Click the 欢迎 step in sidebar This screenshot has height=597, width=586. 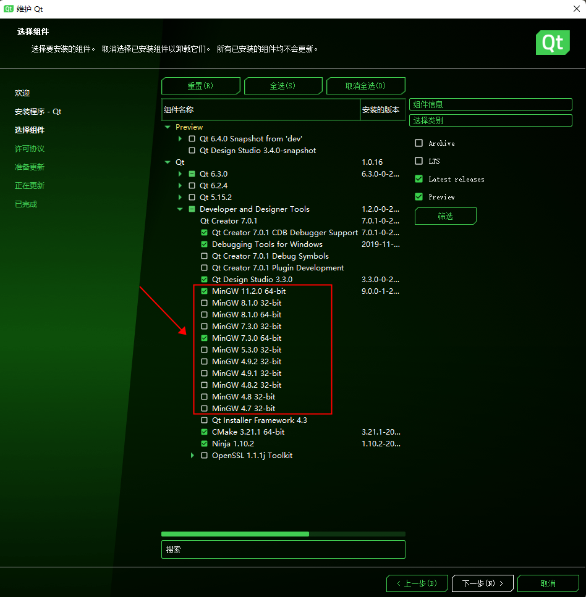[22, 93]
